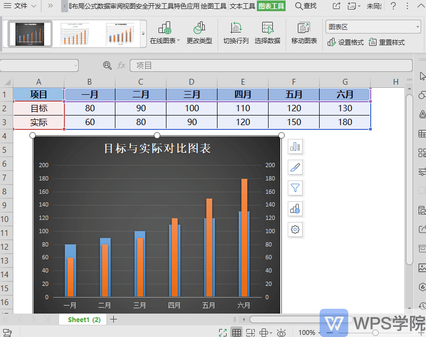Screen dimensions: 426x337
Task: Expand the dropdown arrow beside 文件
Action: coord(34,6)
